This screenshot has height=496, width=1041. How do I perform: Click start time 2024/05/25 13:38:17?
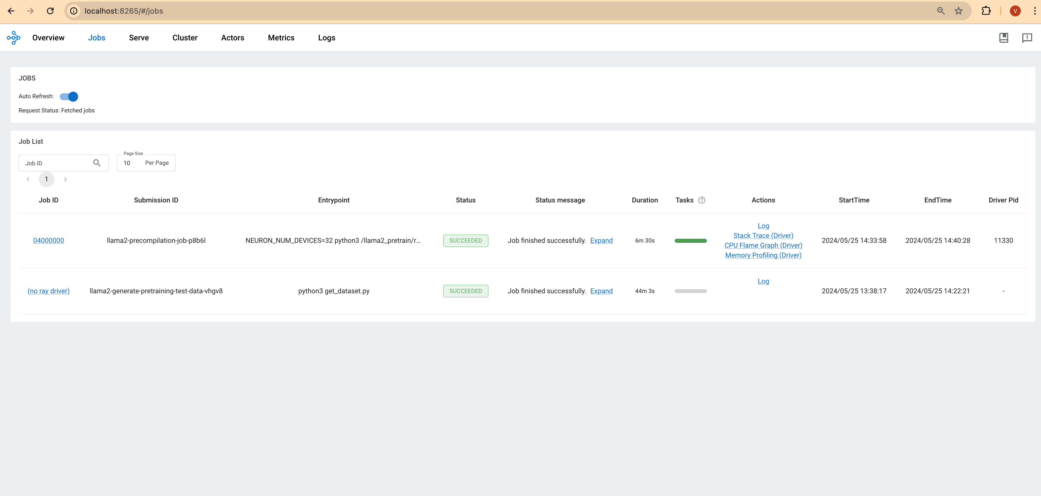click(x=854, y=291)
